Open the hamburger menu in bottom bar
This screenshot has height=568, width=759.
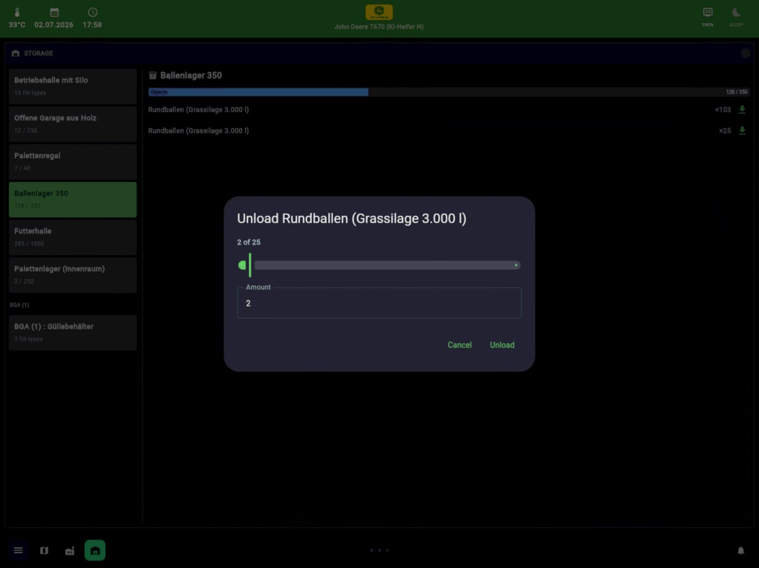click(18, 551)
